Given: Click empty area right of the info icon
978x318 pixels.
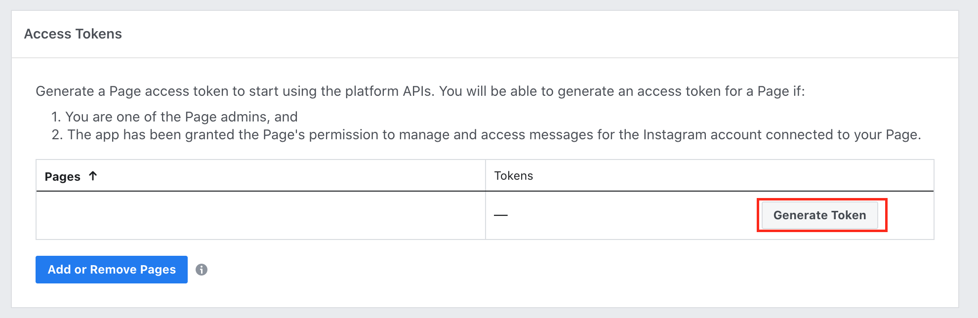Looking at the screenshot, I should (x=445, y=270).
